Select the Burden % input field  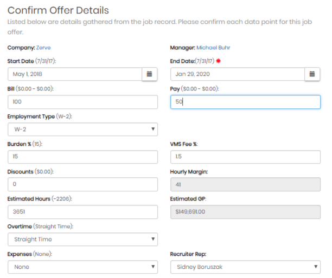pos(82,157)
